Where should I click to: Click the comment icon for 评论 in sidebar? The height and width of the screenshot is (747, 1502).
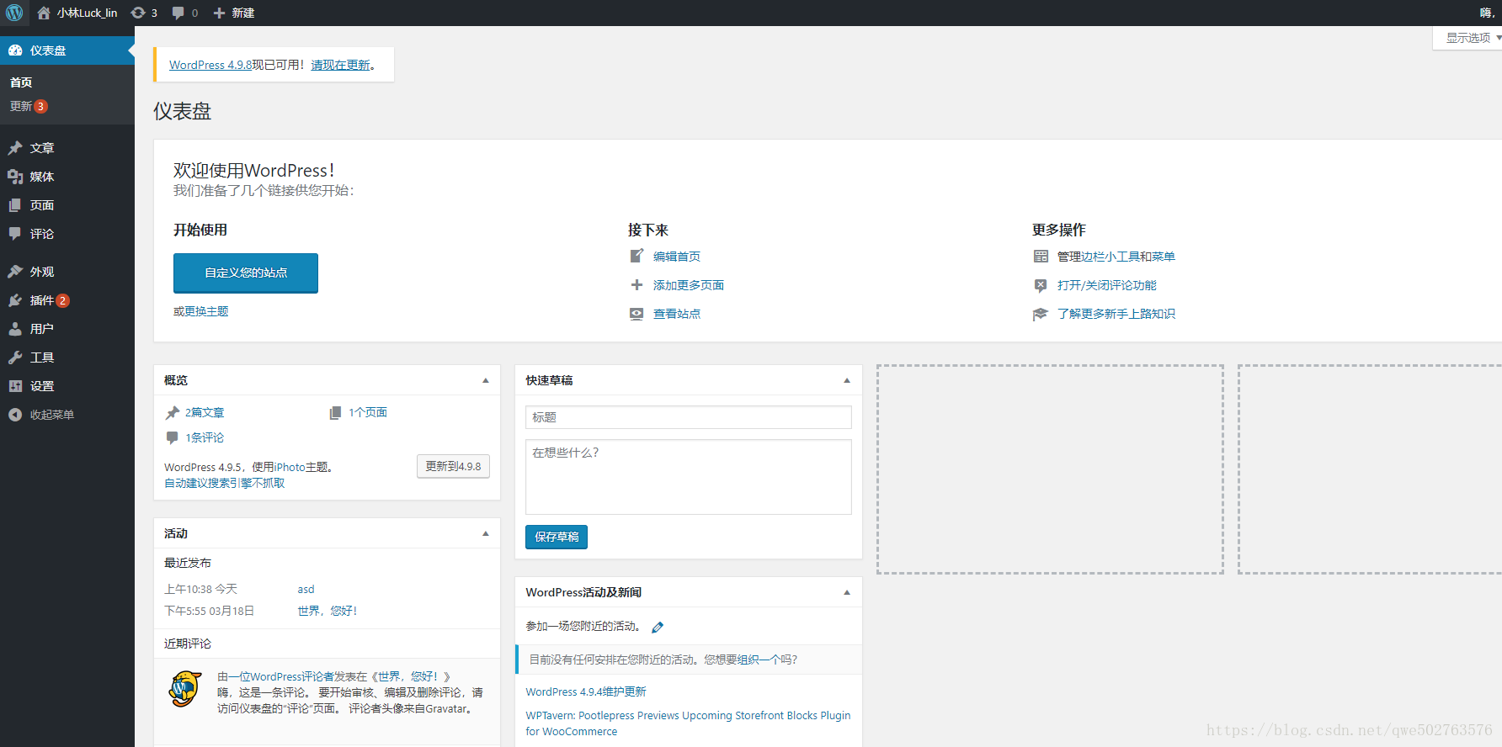click(15, 234)
